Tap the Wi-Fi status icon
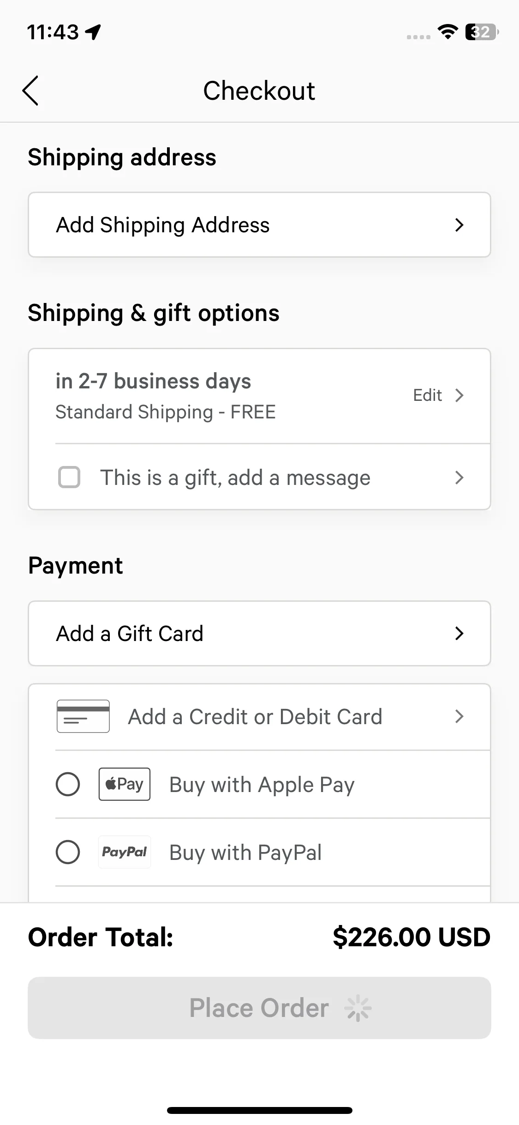Image resolution: width=519 pixels, height=1125 pixels. [447, 32]
